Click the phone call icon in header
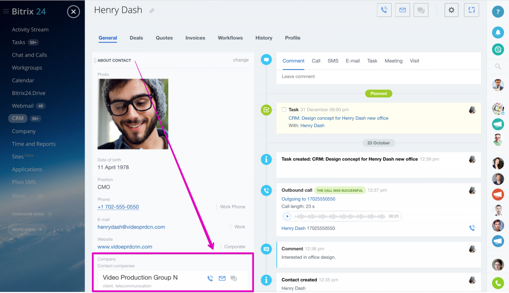 [384, 10]
